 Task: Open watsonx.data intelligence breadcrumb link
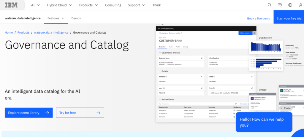click(x=51, y=33)
